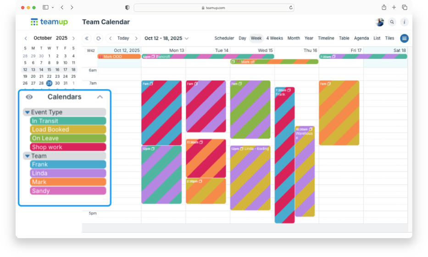The image size is (428, 257).
Task: Open the blue hamburger menu button
Action: (x=404, y=39)
